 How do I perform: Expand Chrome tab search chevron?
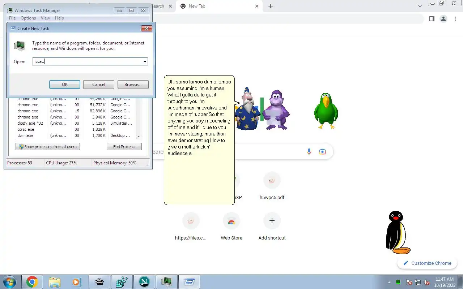coord(420,6)
